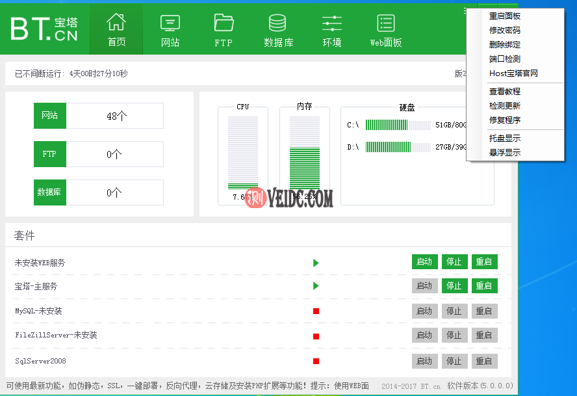The height and width of the screenshot is (396, 577).
Task: Open the 首页 (Home) panel icon
Action: click(x=116, y=29)
